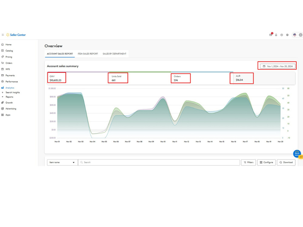Click the Overview page heading
The image size is (303, 227).
click(x=54, y=46)
